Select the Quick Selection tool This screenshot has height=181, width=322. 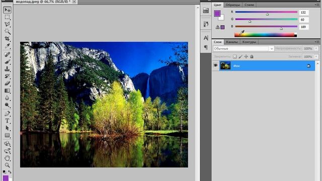(7, 31)
